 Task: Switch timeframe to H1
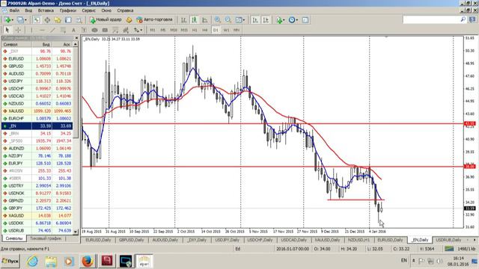tap(195, 30)
